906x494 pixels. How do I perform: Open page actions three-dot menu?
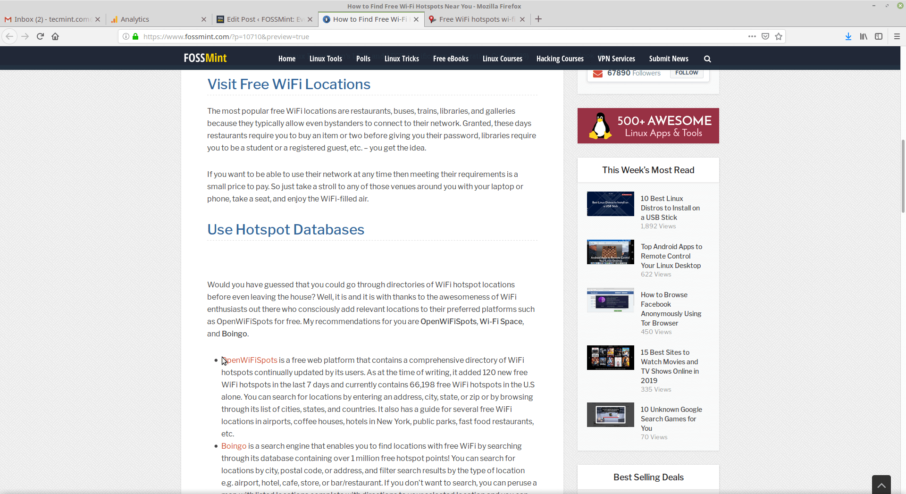coord(752,36)
